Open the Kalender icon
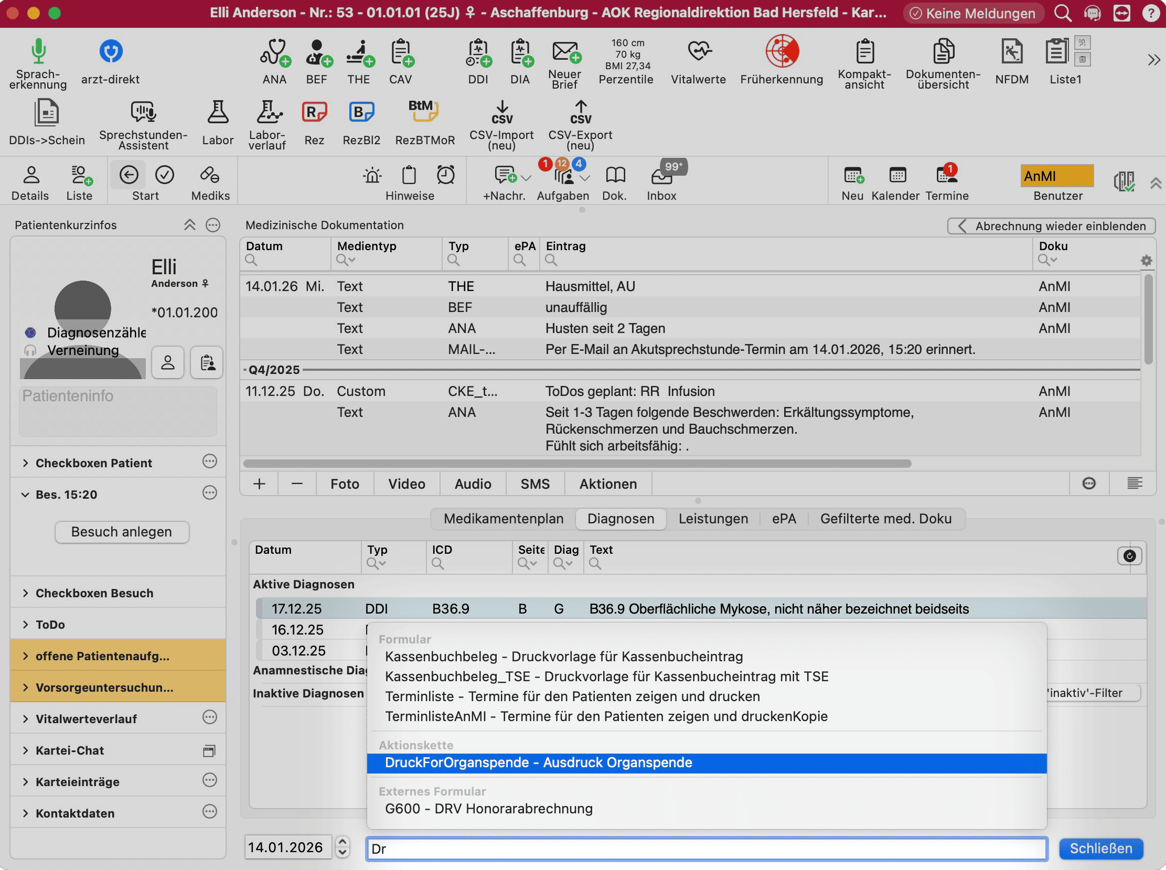The width and height of the screenshot is (1166, 870). (897, 175)
